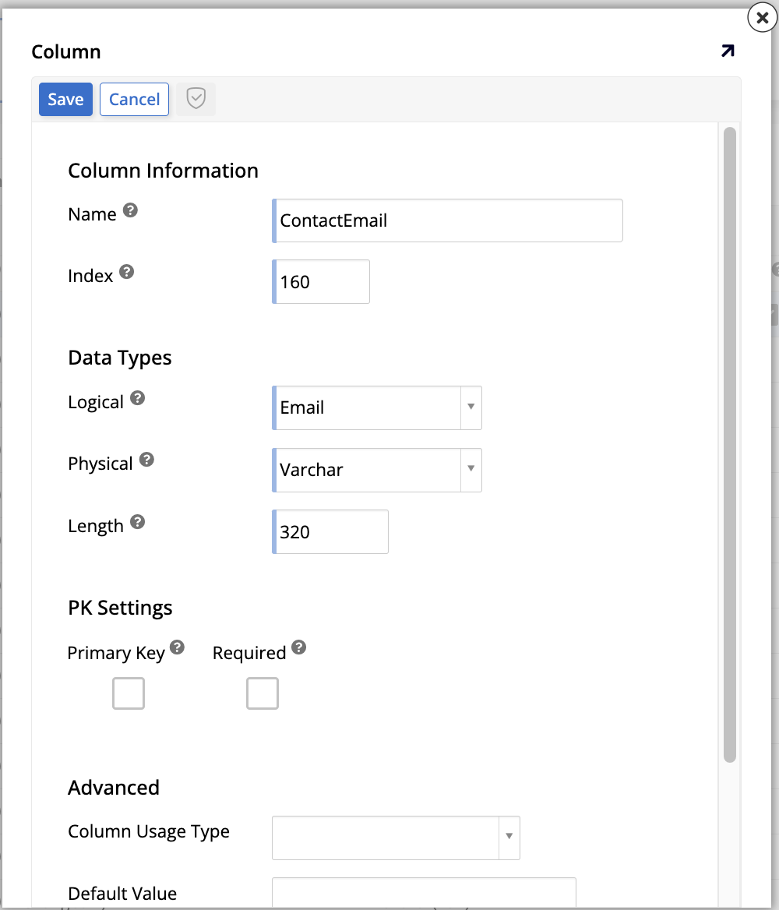The width and height of the screenshot is (779, 910).
Task: View help for the Index field
Action: (x=125, y=270)
